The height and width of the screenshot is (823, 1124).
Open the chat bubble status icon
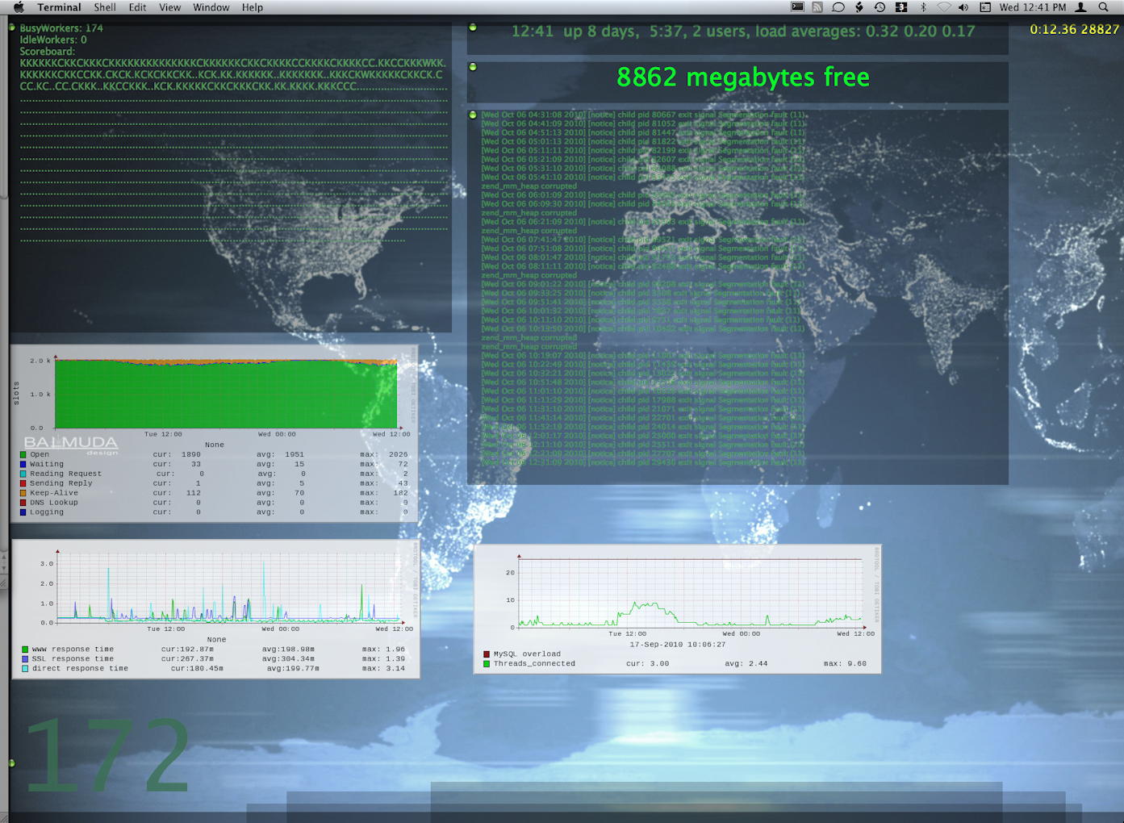(x=838, y=7)
